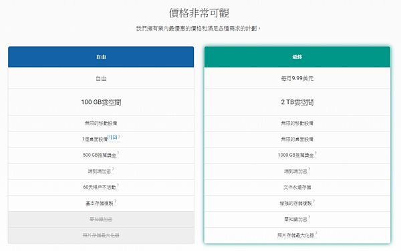Show help tooltip for 1000 GB推薦獎金
401x251 pixels.
click(315, 154)
